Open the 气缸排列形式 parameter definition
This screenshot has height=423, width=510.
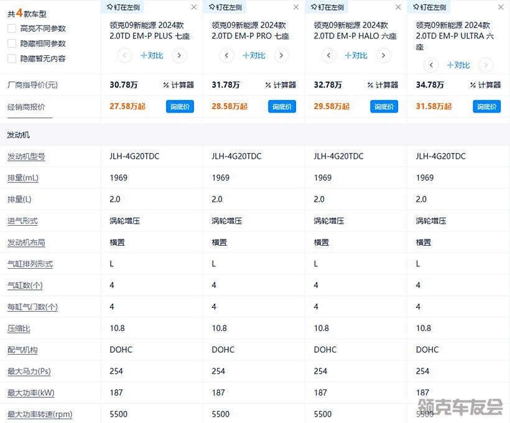pyautogui.click(x=30, y=264)
